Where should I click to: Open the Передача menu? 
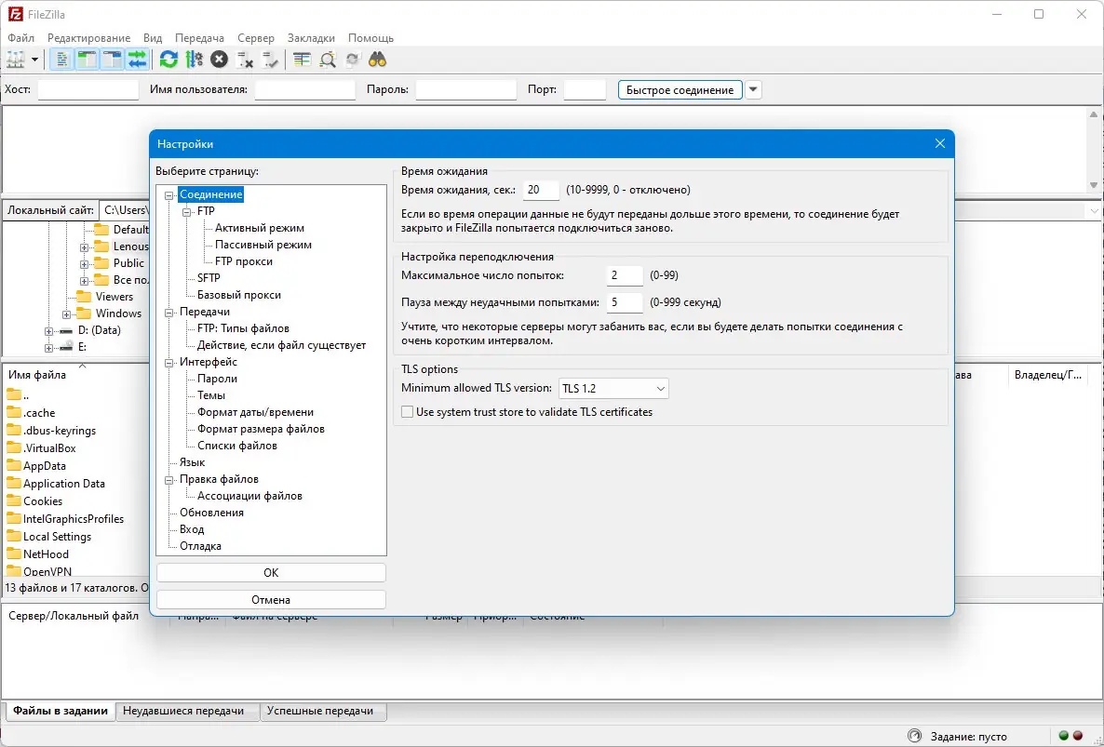click(199, 38)
